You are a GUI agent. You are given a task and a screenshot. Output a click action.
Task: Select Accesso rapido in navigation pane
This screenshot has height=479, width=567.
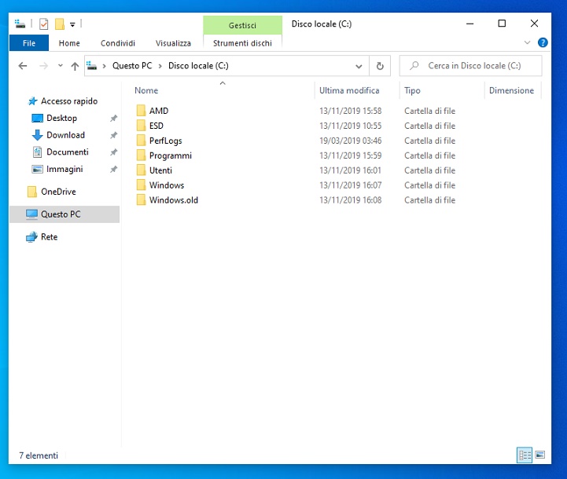69,101
